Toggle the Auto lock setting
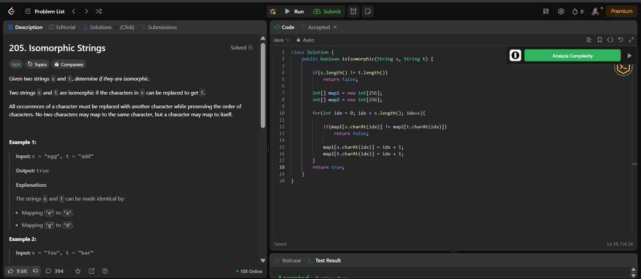Viewport: 641px width, 279px height. 306,40
